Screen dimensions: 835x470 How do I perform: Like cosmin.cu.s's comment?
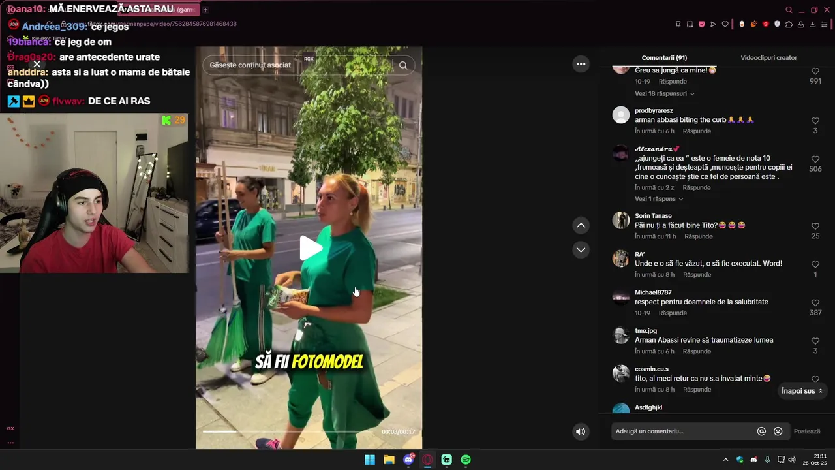[x=815, y=379]
